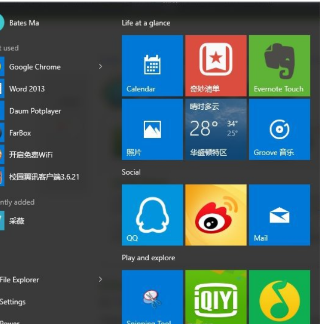320x324 pixels.
Task: Launch the Snipping Tool tile
Action: tap(152, 297)
